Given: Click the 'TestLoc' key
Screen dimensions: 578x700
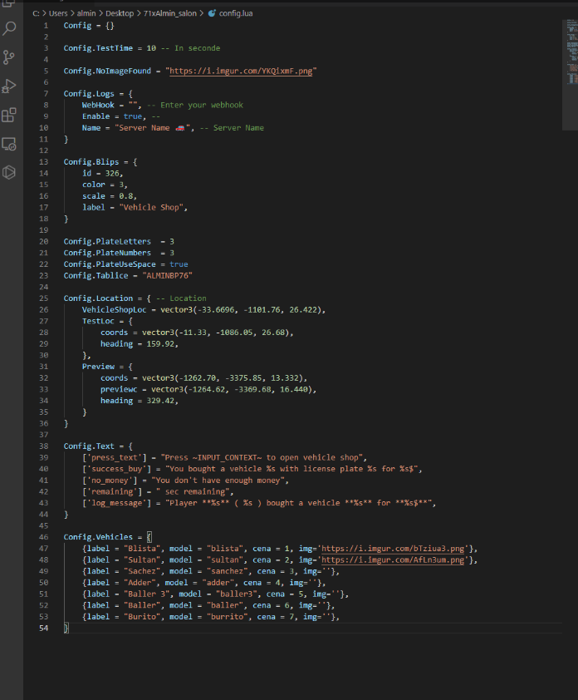Looking at the screenshot, I should pyautogui.click(x=98, y=321).
